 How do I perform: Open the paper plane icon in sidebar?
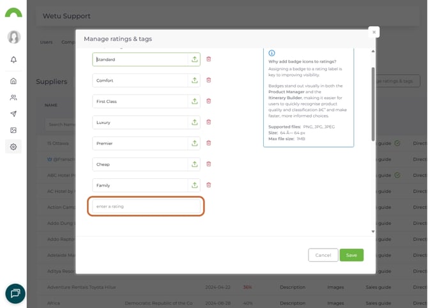tap(13, 114)
